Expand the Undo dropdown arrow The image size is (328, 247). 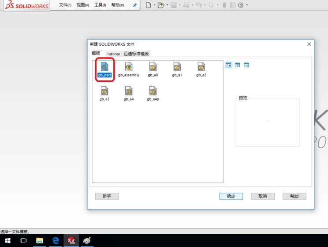pos(205,5)
